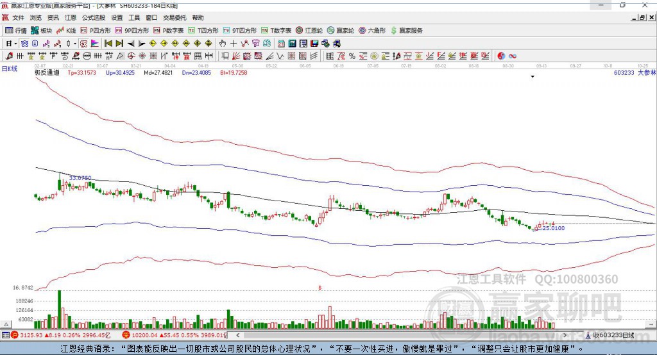Open the T四方形 tool
Image resolution: width=657 pixels, height=355 pixels.
click(203, 31)
